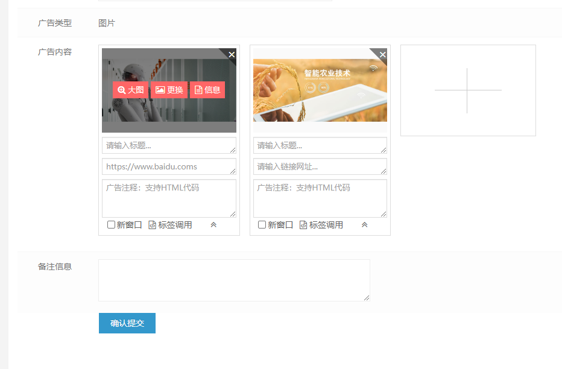Click the 图片 ad type value
Image resolution: width=562 pixels, height=369 pixels.
click(x=107, y=24)
